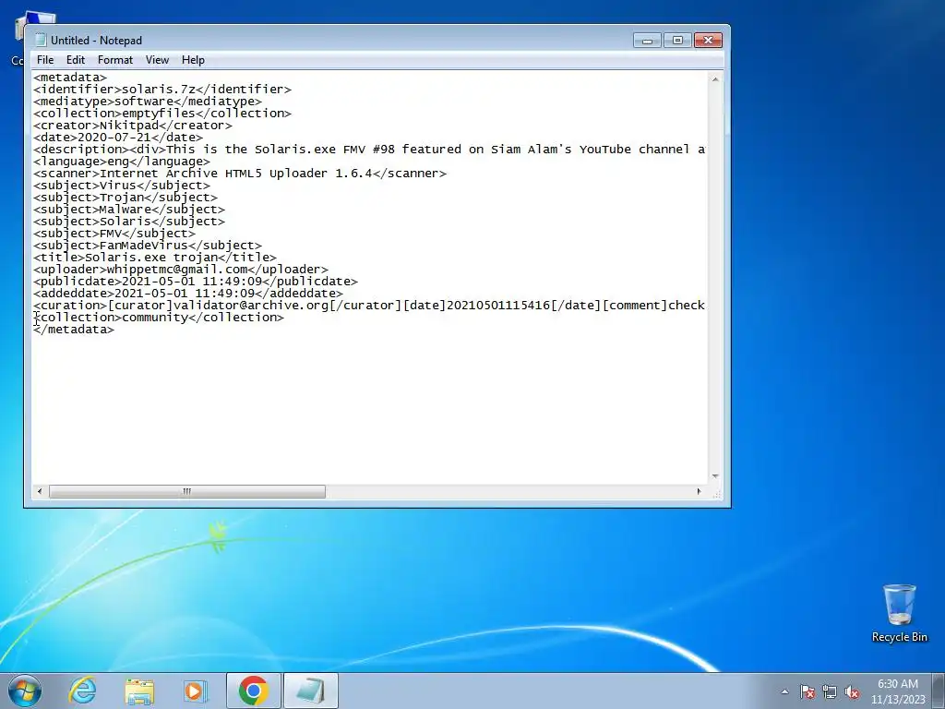This screenshot has height=709, width=945.
Task: Click the vertical scrollbar down arrow
Action: [715, 476]
